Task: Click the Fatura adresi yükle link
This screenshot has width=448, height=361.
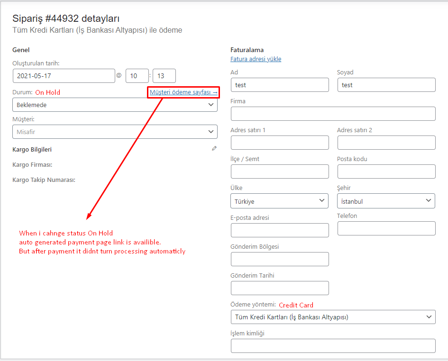Action: (256, 59)
